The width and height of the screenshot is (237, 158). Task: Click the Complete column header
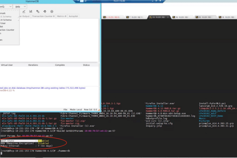click(60, 65)
